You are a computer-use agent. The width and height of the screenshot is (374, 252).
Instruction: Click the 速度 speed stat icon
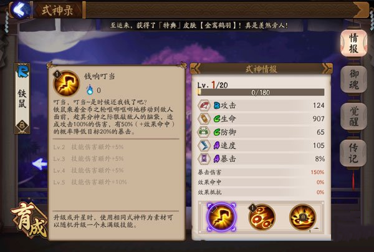coord(204,145)
